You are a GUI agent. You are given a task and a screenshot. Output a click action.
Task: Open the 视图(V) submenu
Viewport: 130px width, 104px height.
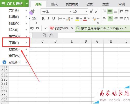click(15, 23)
